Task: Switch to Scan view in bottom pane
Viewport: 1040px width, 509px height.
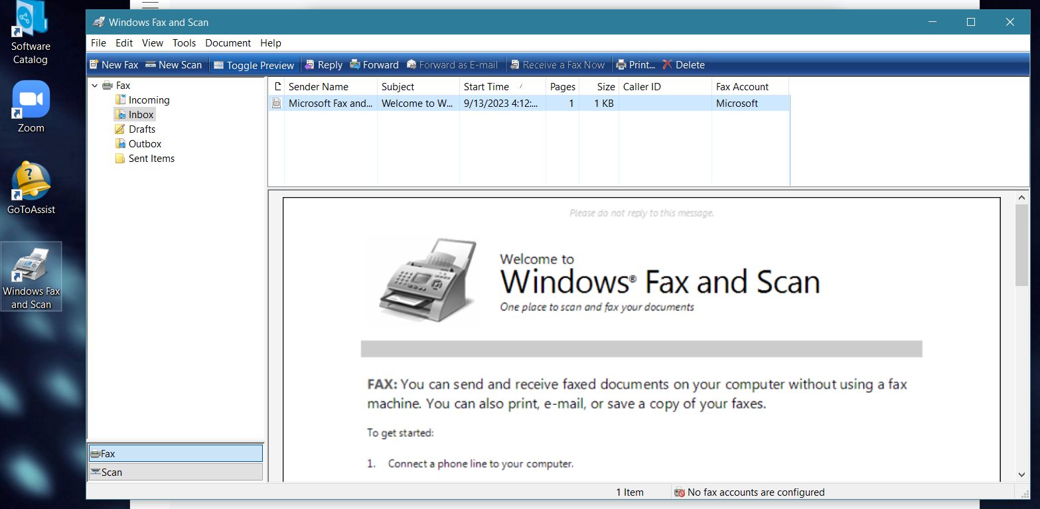Action: tap(176, 472)
